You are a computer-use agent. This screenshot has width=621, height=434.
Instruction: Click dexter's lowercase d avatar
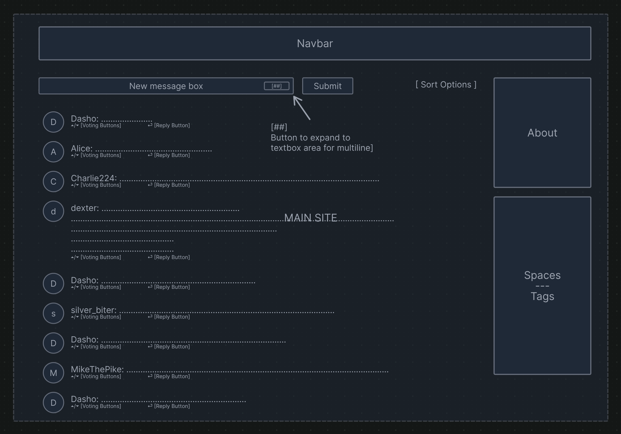[53, 211]
